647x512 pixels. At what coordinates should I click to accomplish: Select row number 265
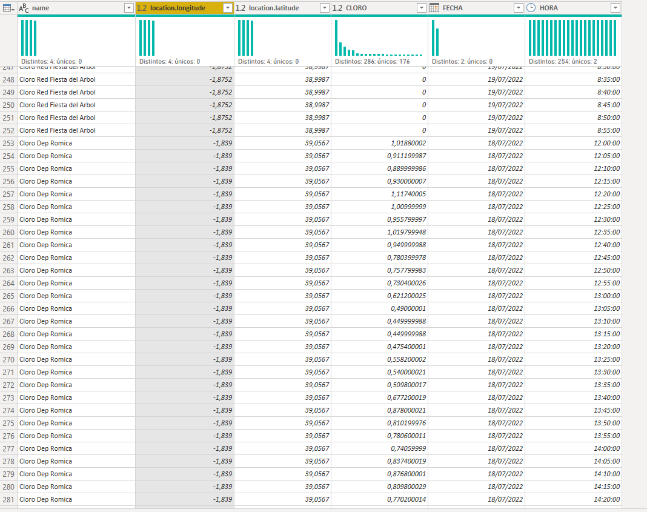(8, 296)
